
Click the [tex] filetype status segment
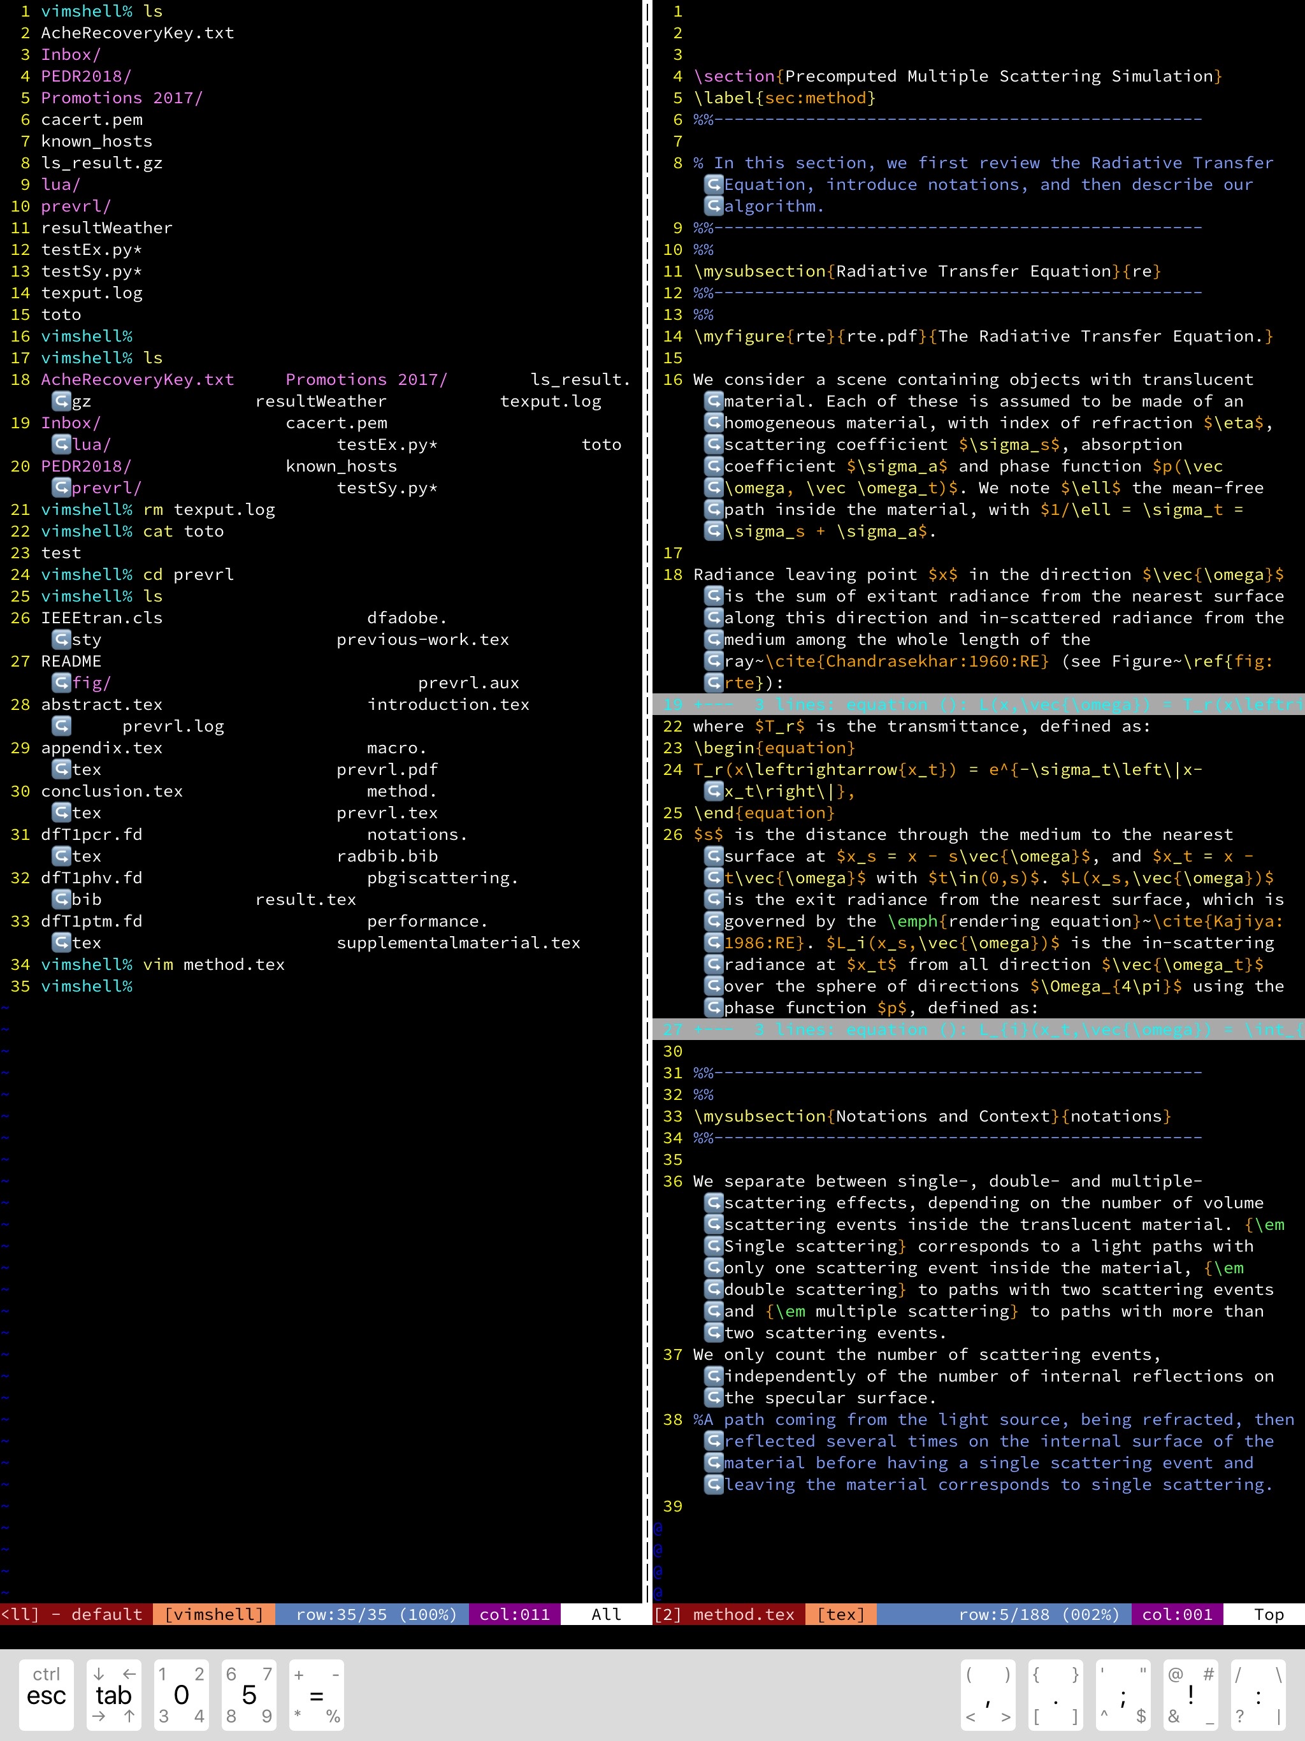pyautogui.click(x=840, y=1614)
